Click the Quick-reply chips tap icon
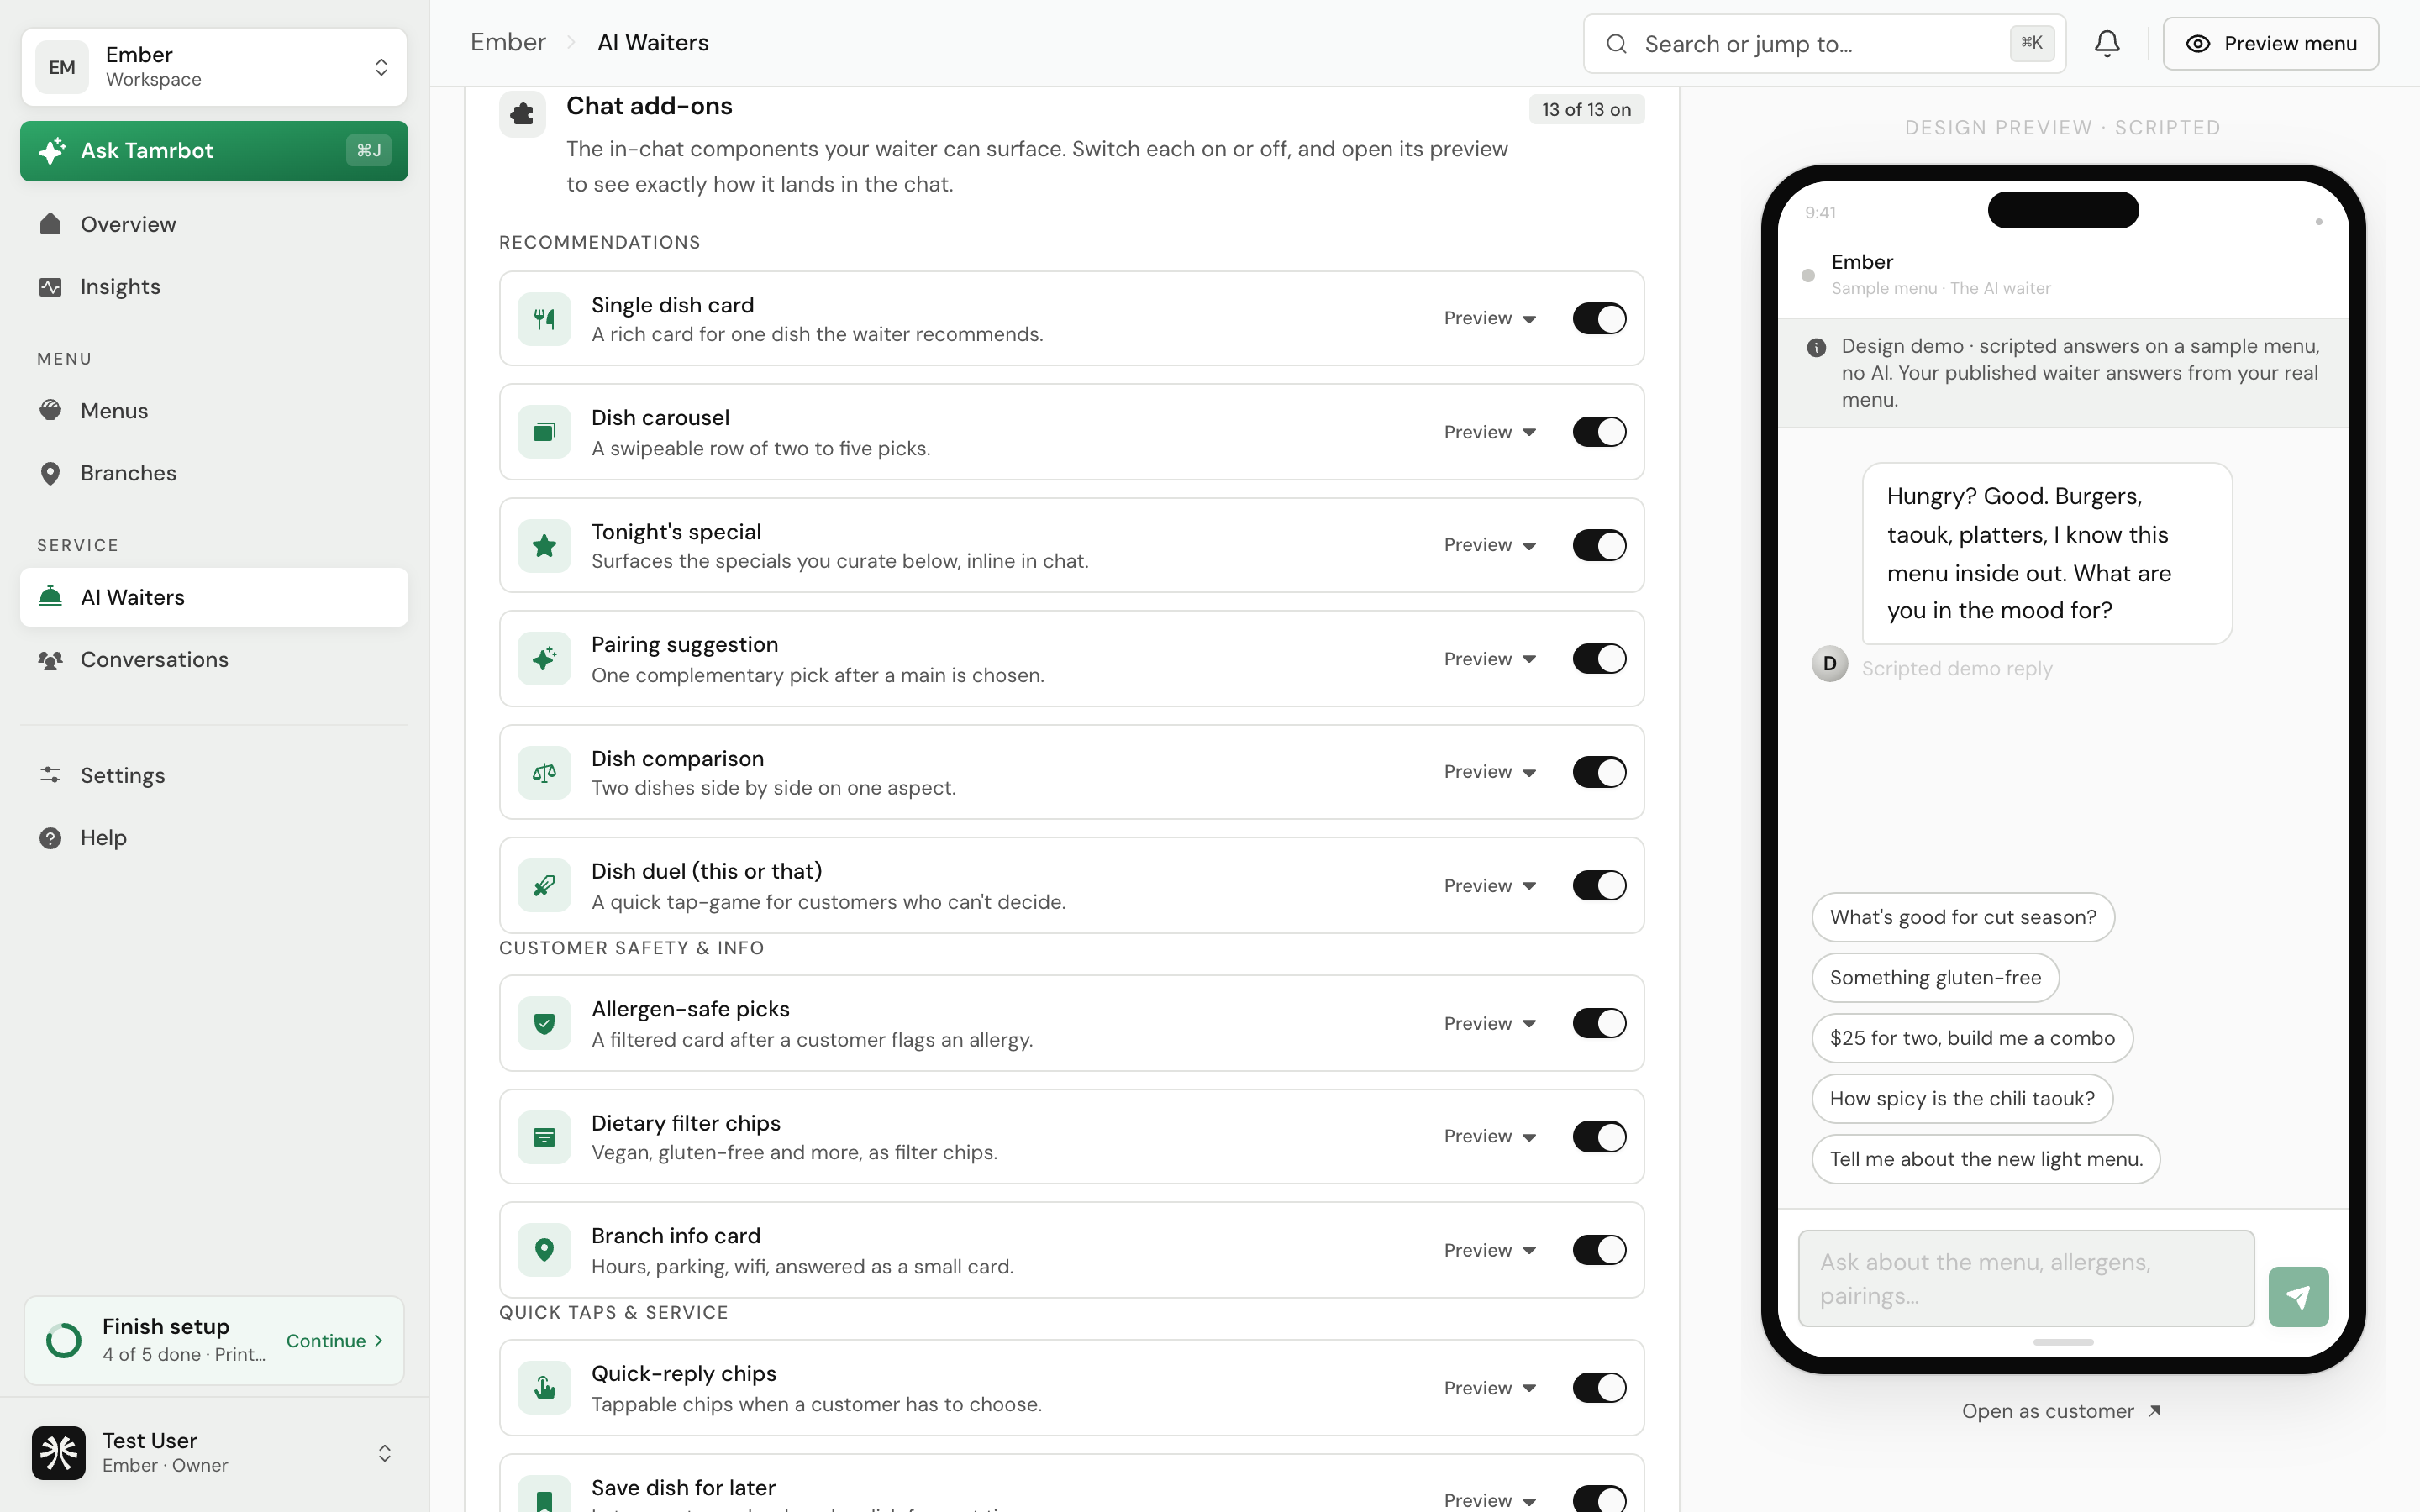 coord(544,1388)
